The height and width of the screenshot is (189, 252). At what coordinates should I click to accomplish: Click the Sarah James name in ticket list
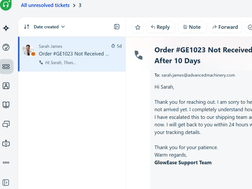[x=50, y=46]
